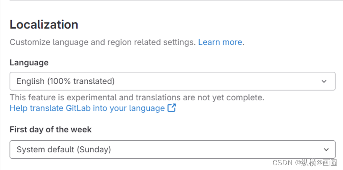Follow Help translate GitLab into your language
The width and height of the screenshot is (343, 170).
pyautogui.click(x=87, y=108)
